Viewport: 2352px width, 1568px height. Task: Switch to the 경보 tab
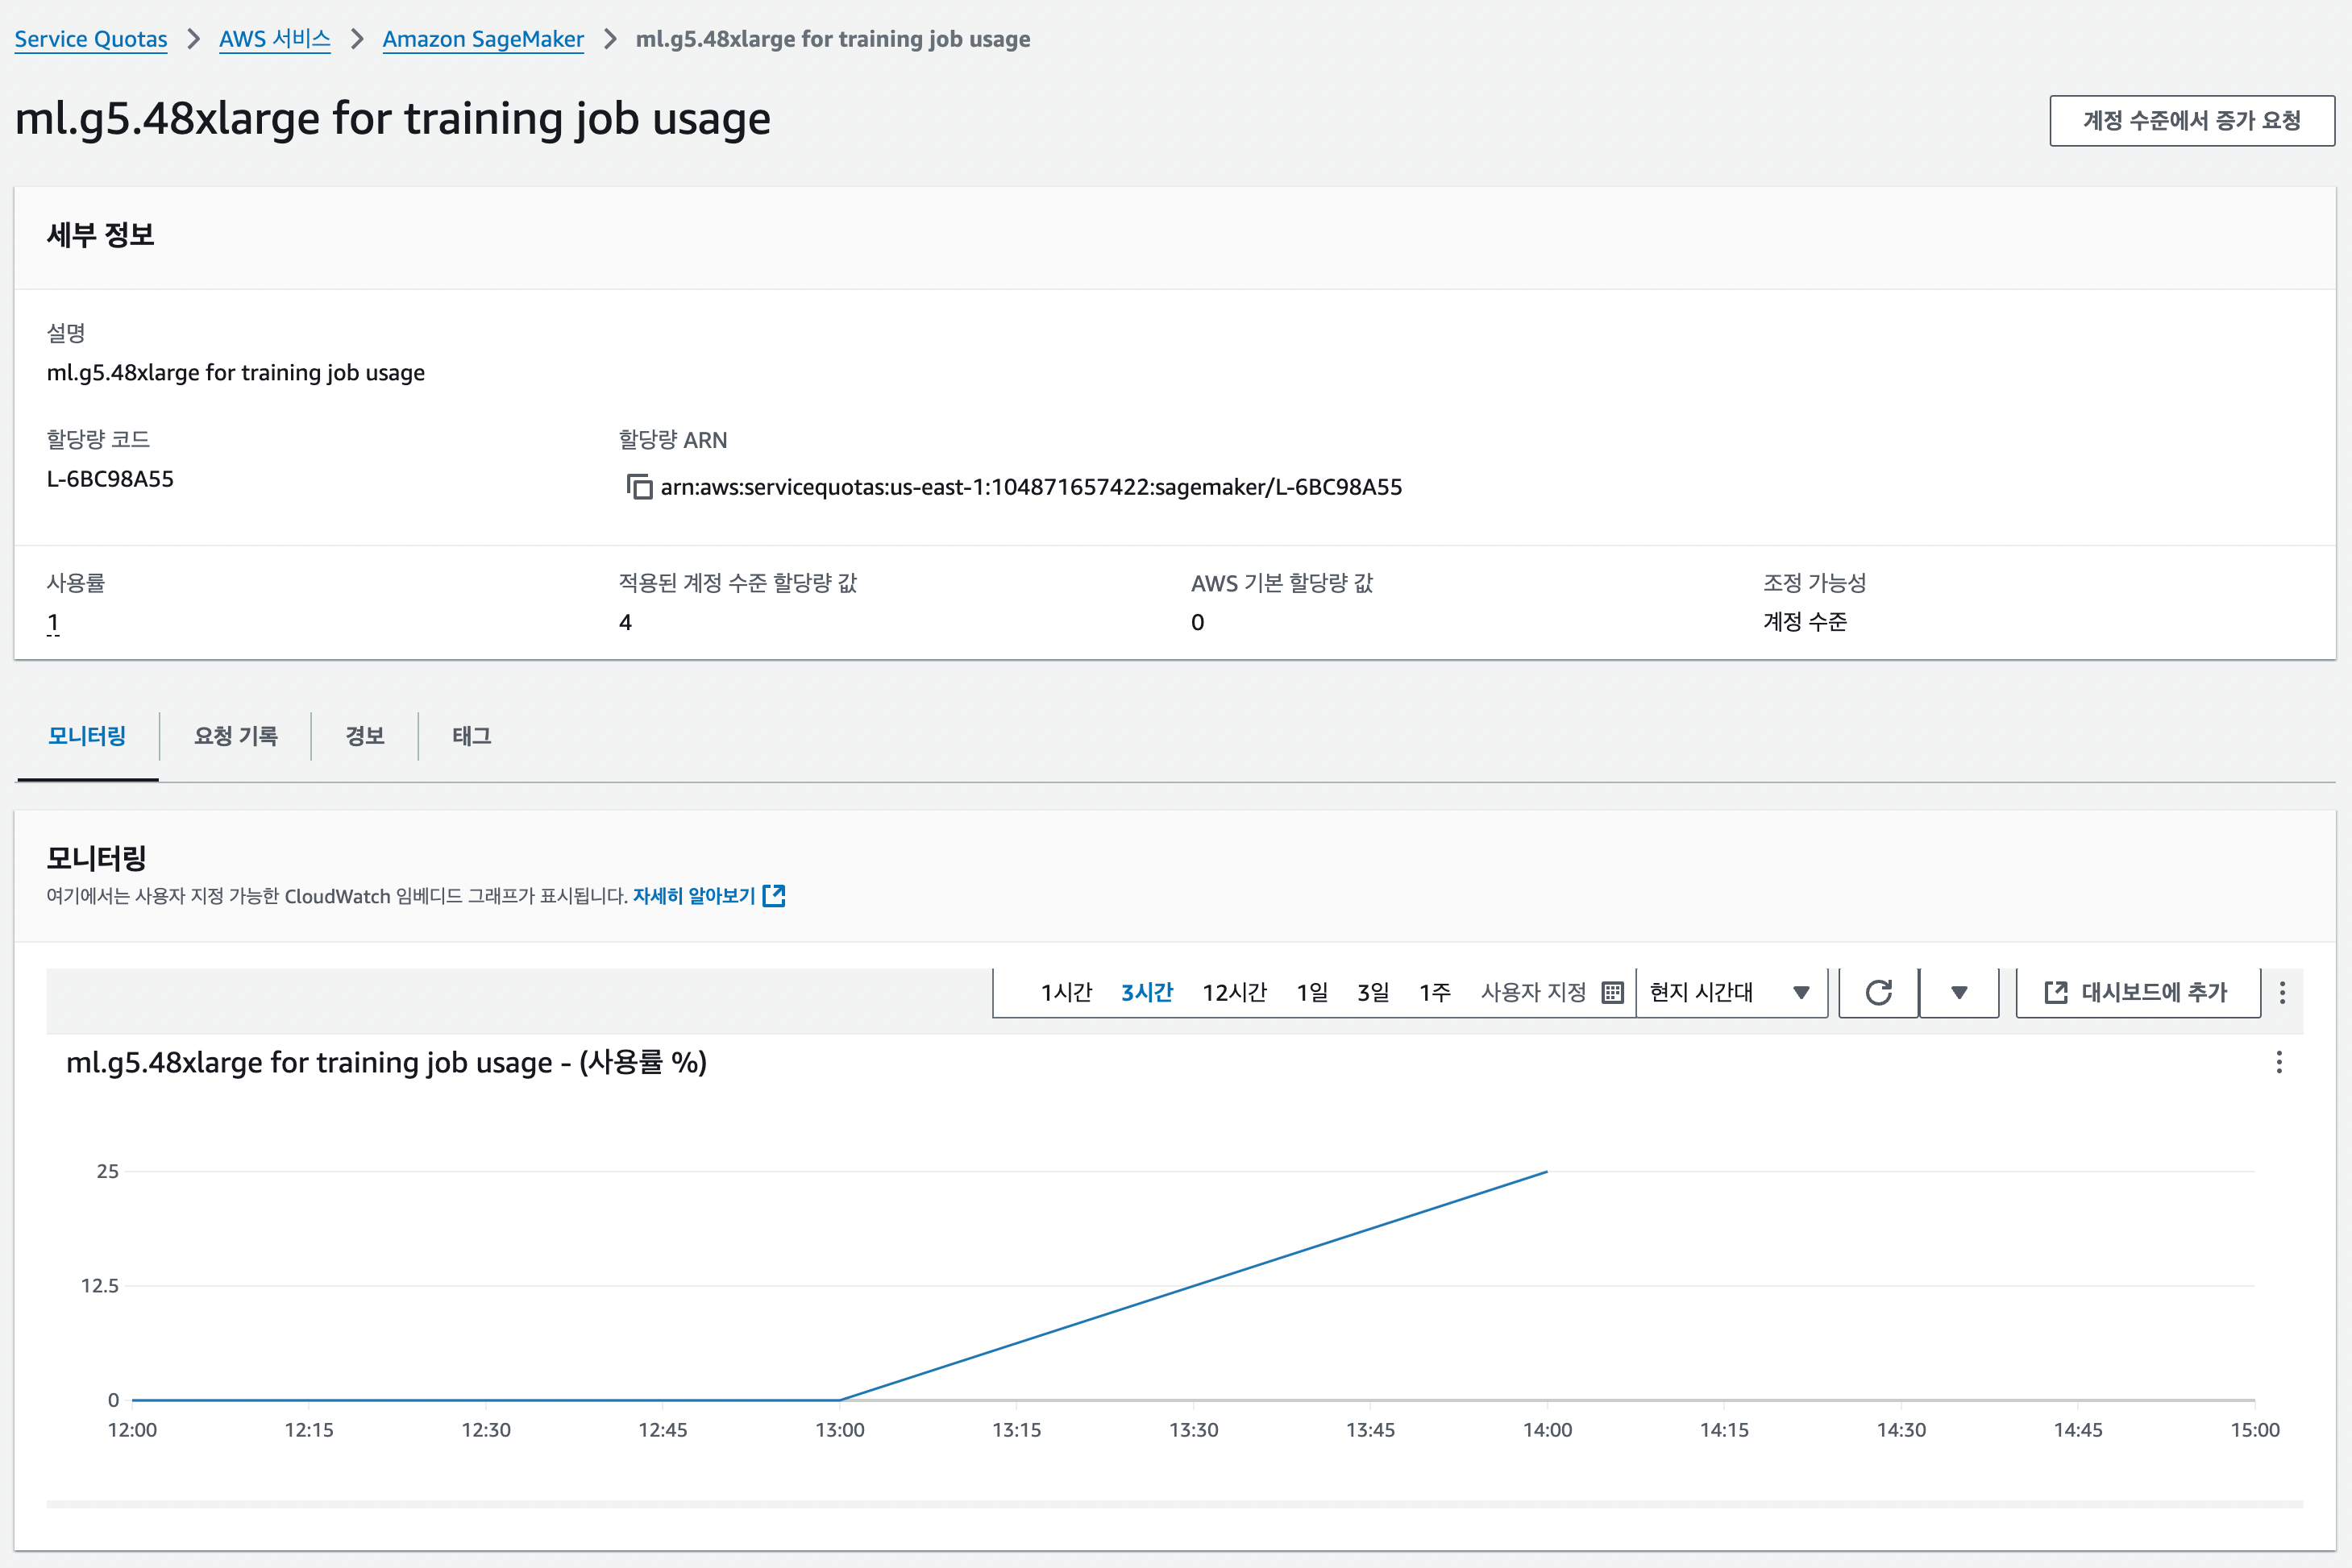coord(364,736)
